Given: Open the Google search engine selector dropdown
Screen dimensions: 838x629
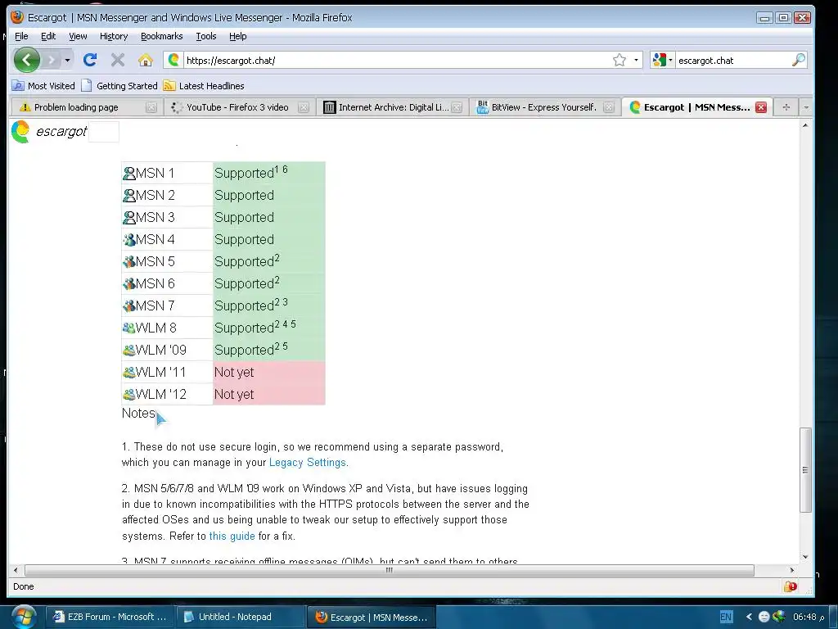Looking at the screenshot, I should (x=663, y=60).
